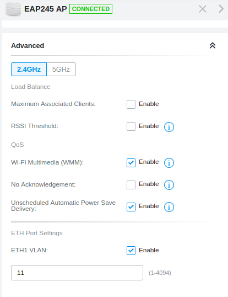Open the Wi-Fi Multimedia (WMM) info icon
Screen dimensions: 228x297
pos(169,163)
